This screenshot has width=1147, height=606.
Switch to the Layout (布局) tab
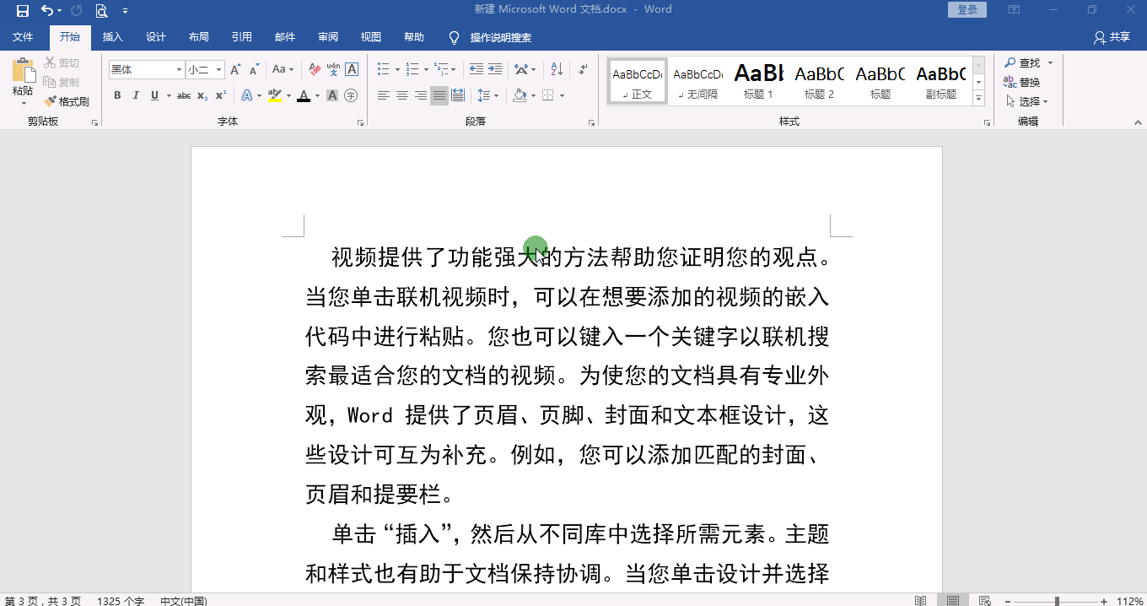(199, 37)
